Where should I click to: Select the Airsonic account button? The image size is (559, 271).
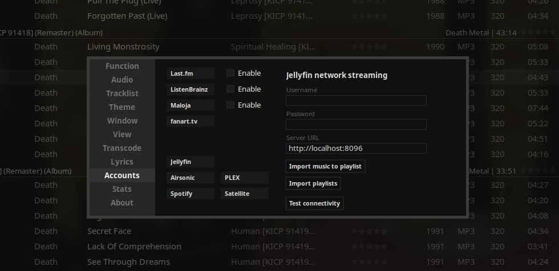click(x=191, y=178)
